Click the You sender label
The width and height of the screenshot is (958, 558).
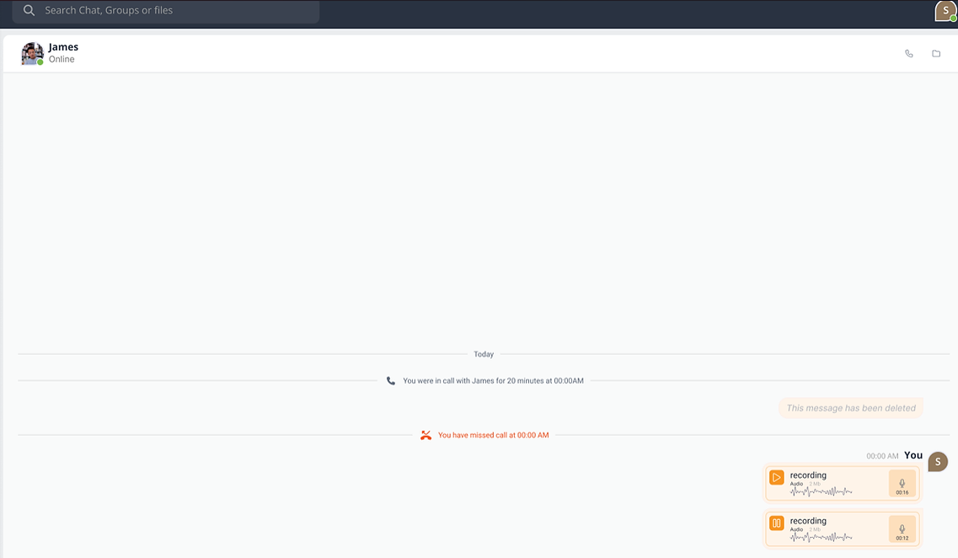click(913, 455)
